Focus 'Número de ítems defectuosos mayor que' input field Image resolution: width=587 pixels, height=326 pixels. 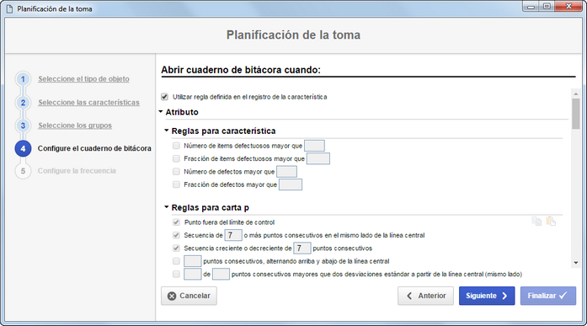pos(314,146)
